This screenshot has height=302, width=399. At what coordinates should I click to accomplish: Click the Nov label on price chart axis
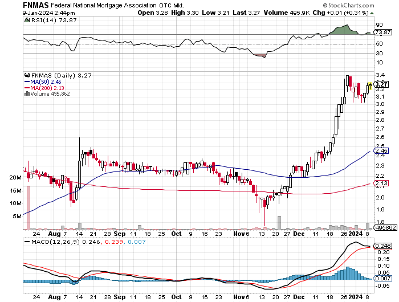pyautogui.click(x=239, y=234)
